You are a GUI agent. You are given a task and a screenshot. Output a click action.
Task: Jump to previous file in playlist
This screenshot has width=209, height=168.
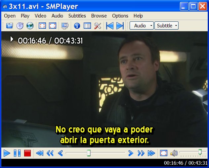tap(110, 26)
